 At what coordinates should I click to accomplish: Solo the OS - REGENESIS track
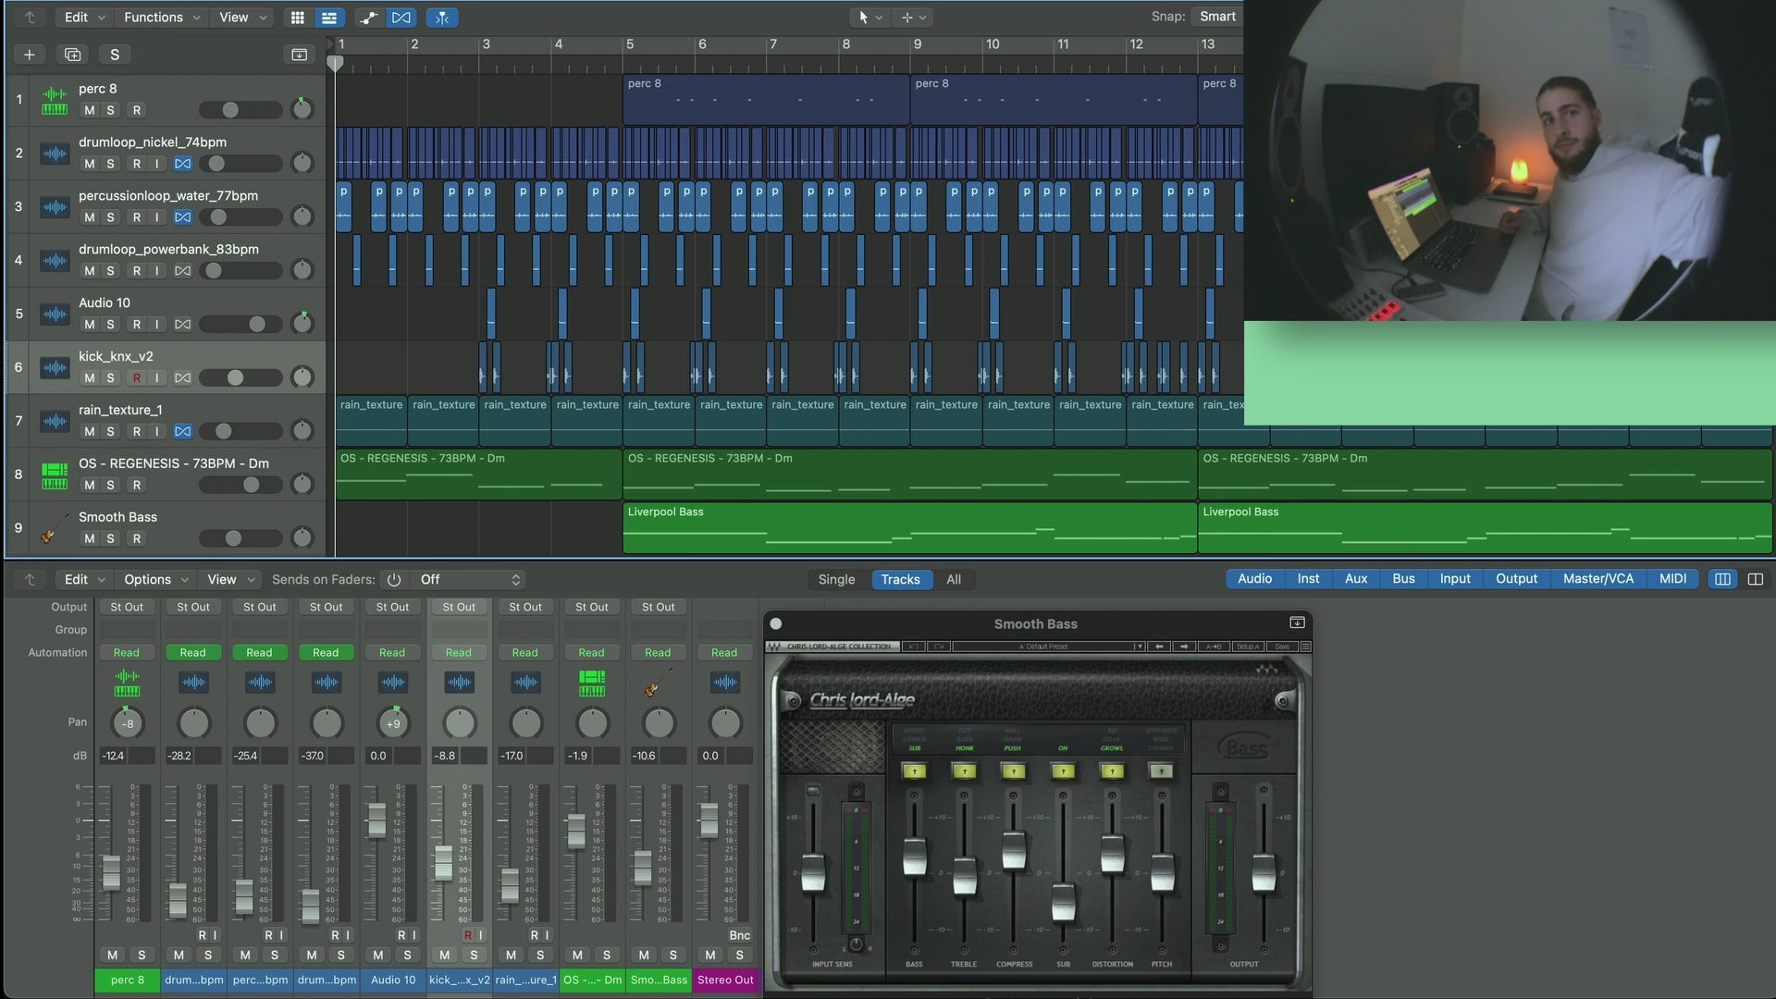[x=111, y=486]
